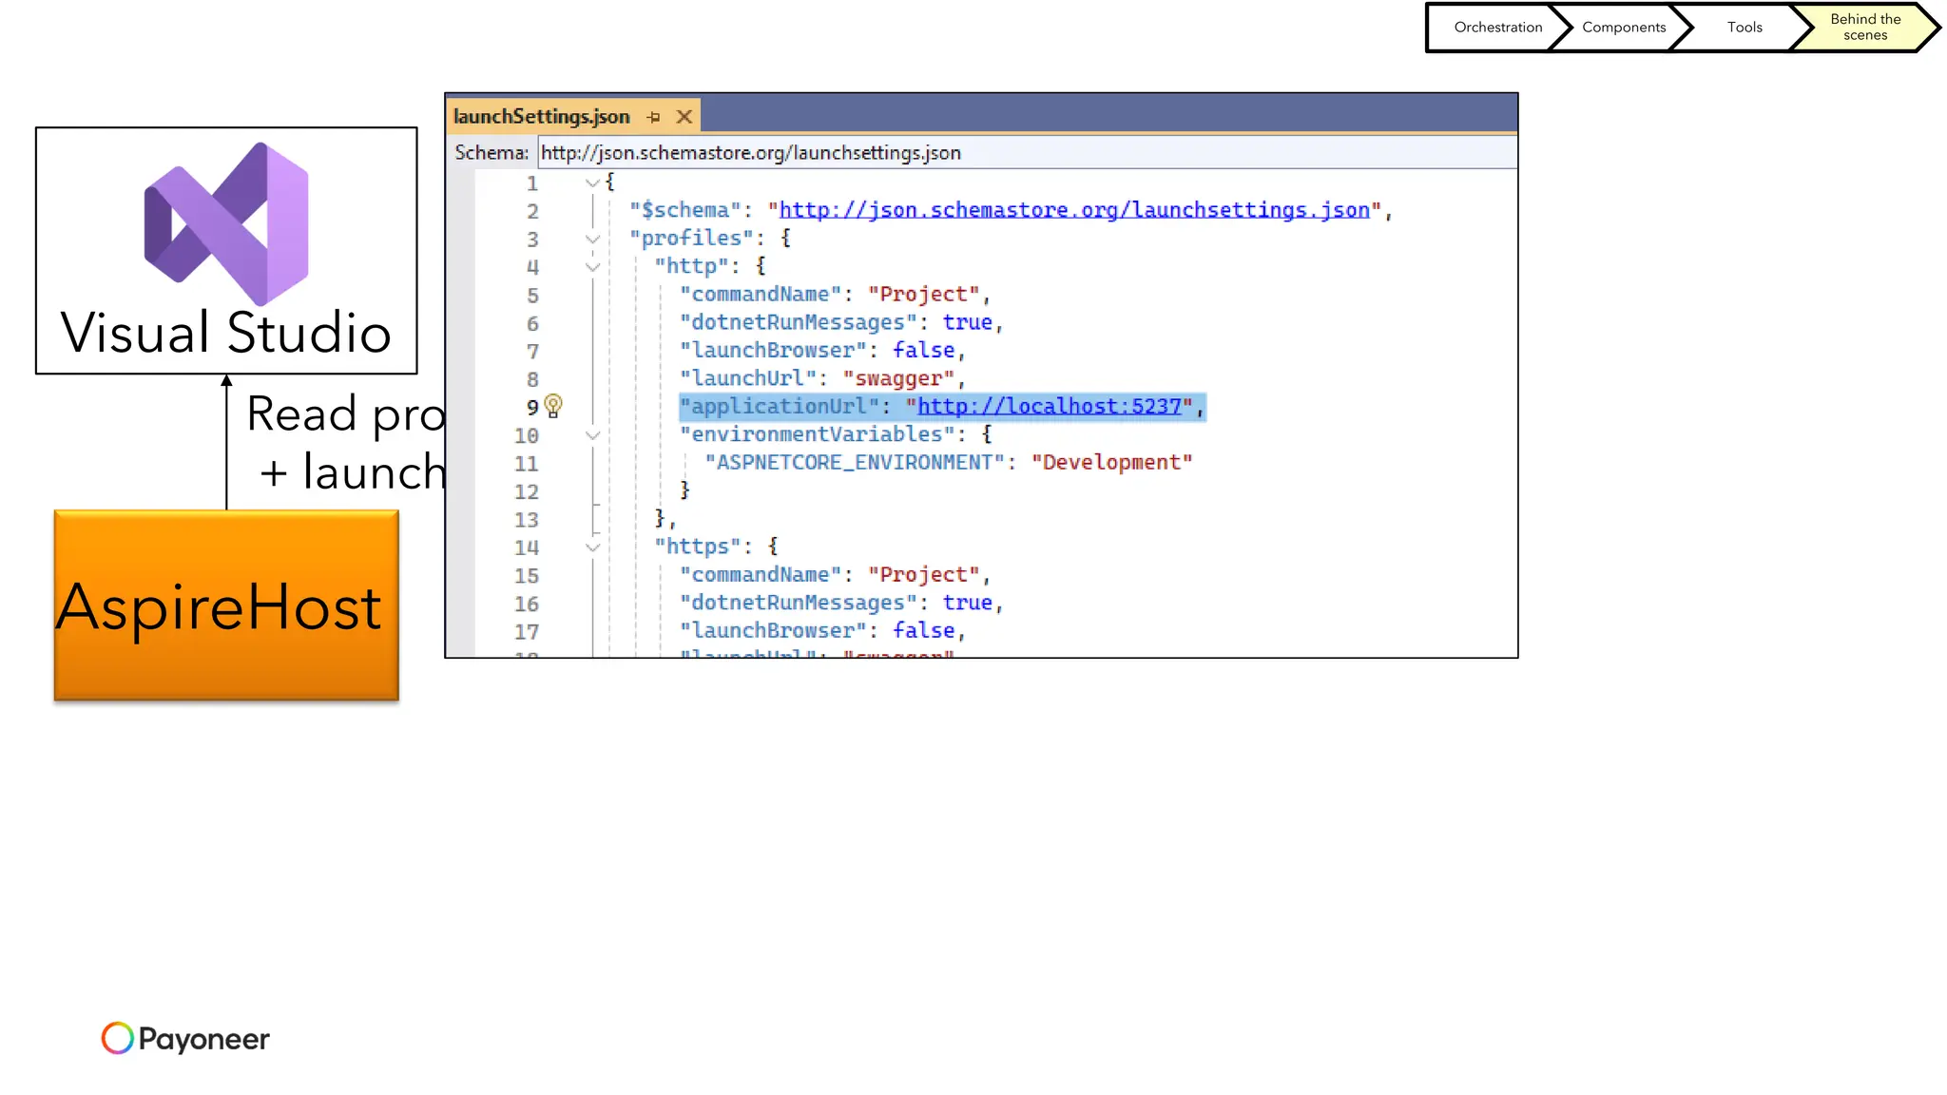
Task: Click the Visual Studio logo
Action: coord(226,223)
